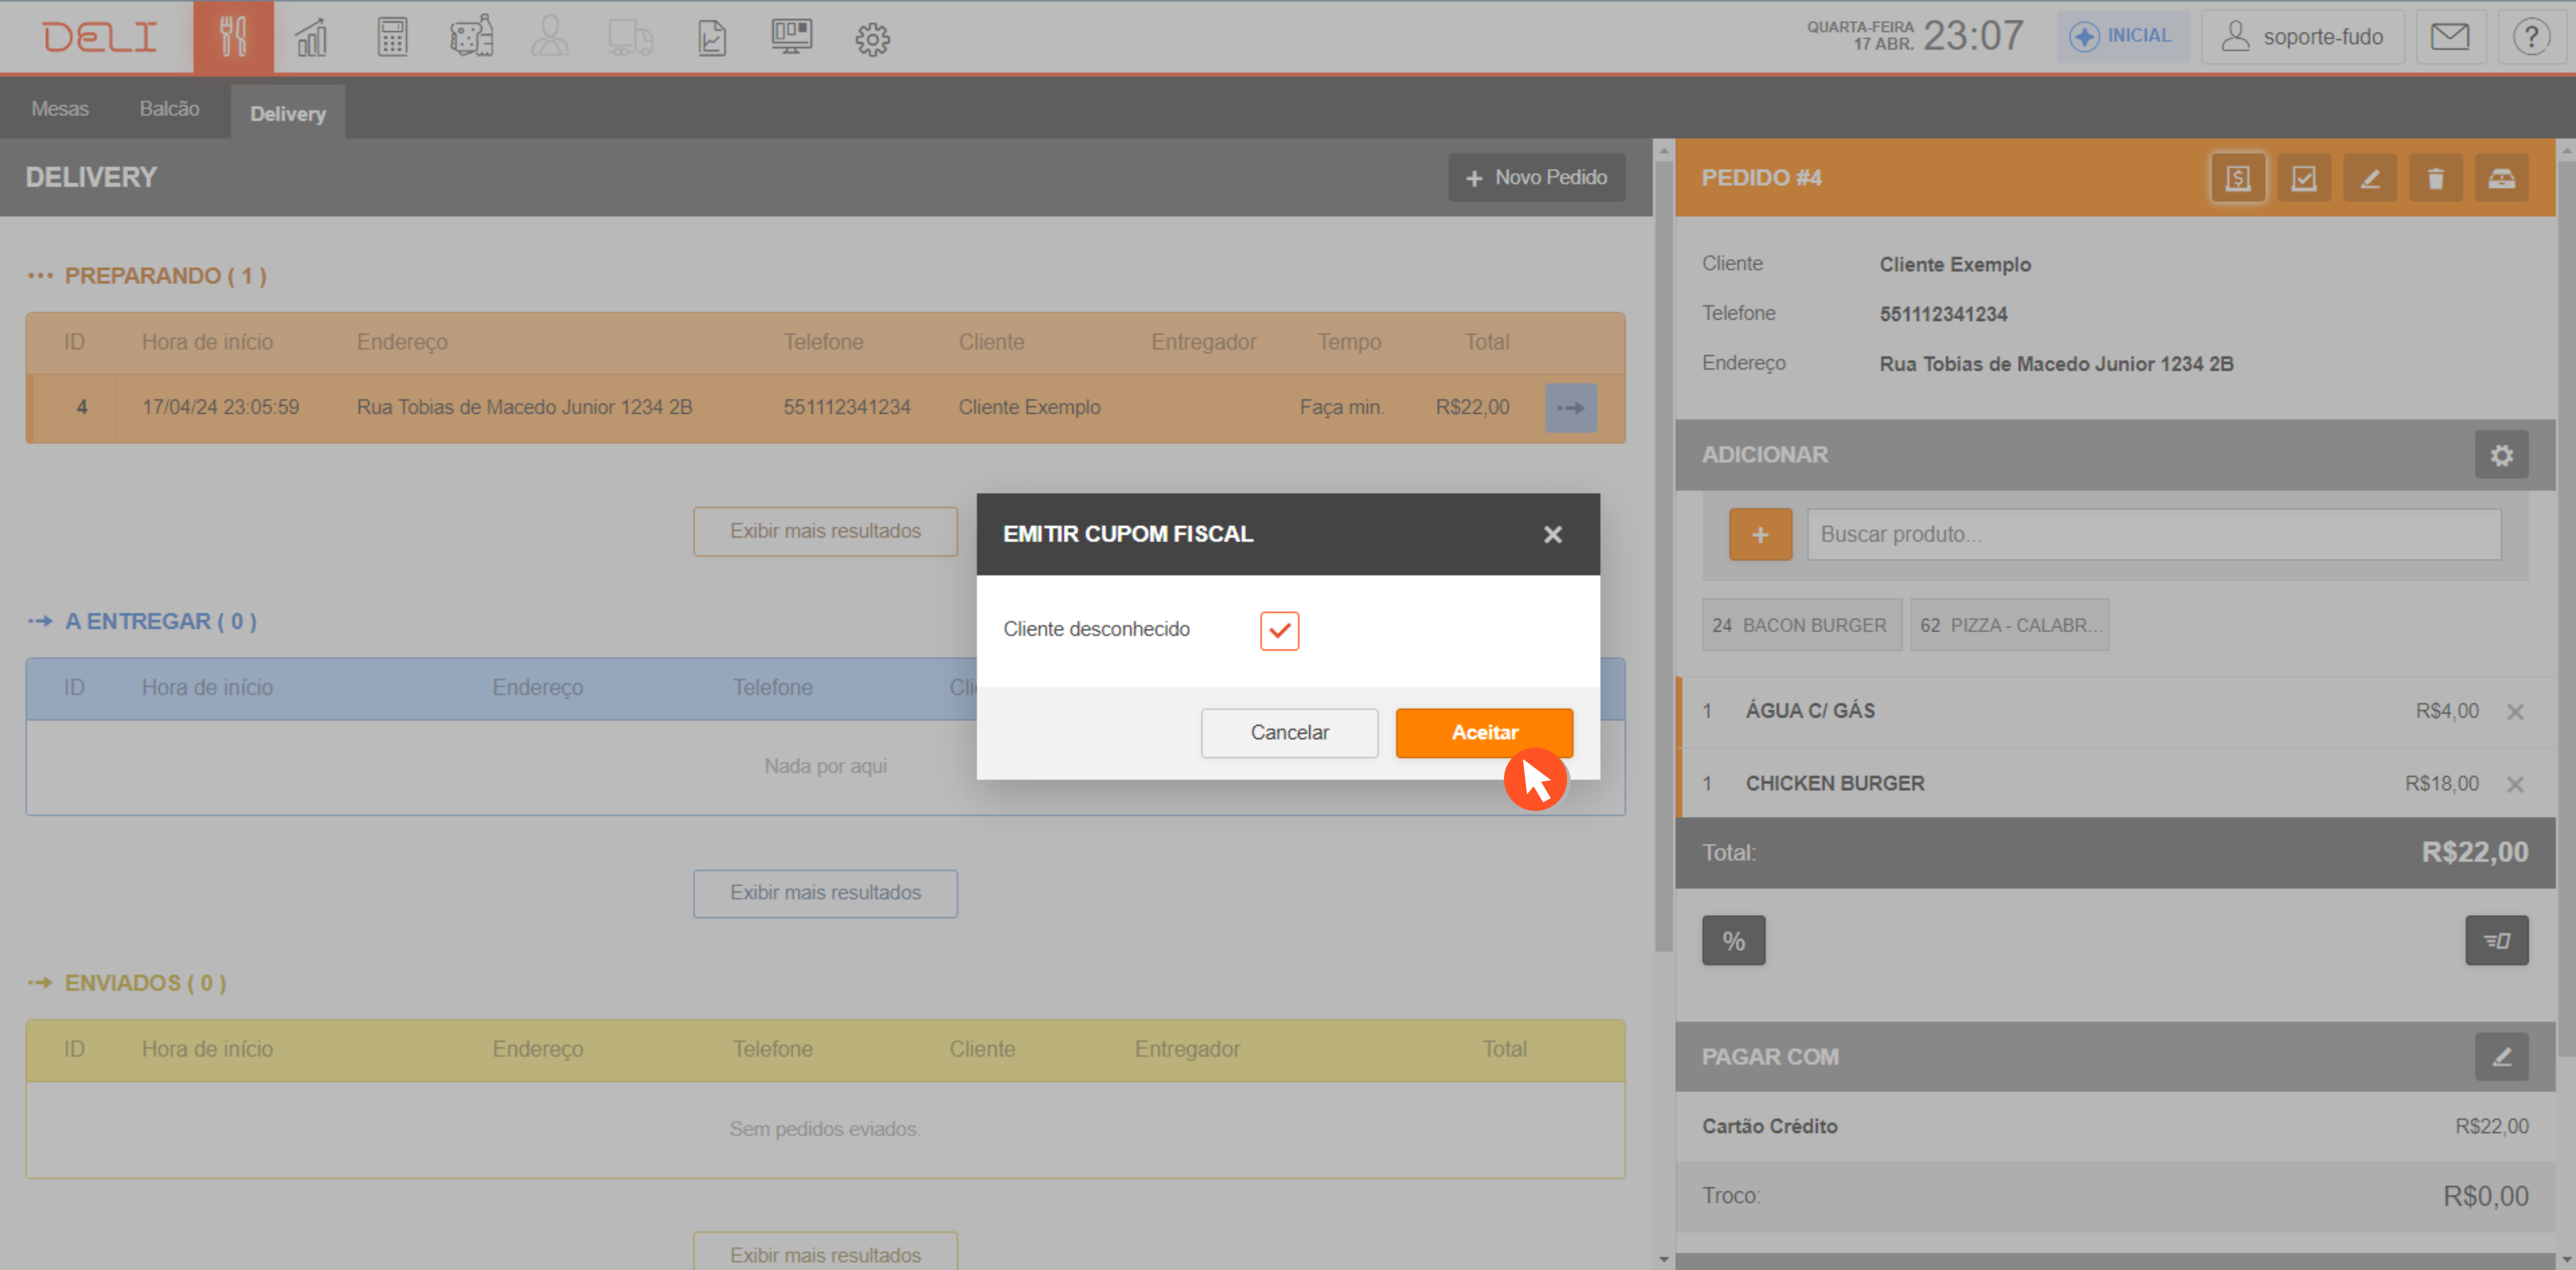The image size is (2576, 1270).
Task: Click the close order check icon
Action: pos(2303,178)
